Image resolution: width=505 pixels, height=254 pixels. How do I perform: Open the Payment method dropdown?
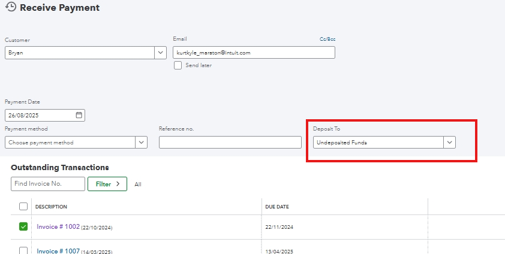coord(142,143)
